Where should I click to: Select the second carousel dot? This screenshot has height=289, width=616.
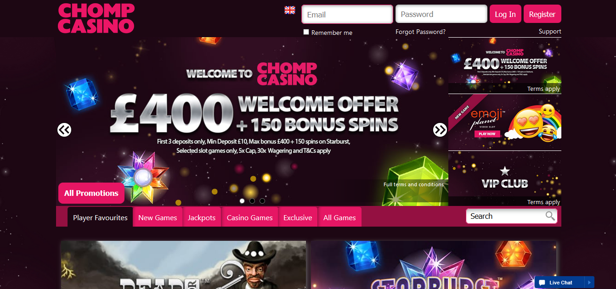point(252,200)
